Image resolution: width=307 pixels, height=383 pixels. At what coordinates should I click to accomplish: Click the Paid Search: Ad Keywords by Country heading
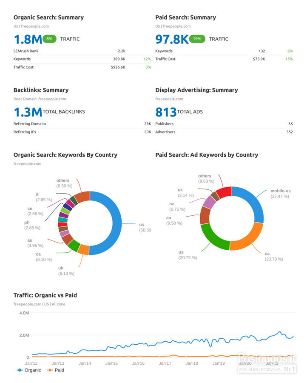pos(207,155)
